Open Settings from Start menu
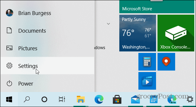 pyautogui.click(x=47, y=66)
